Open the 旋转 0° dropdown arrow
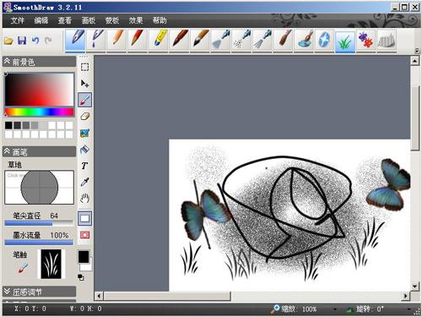 click(408, 309)
